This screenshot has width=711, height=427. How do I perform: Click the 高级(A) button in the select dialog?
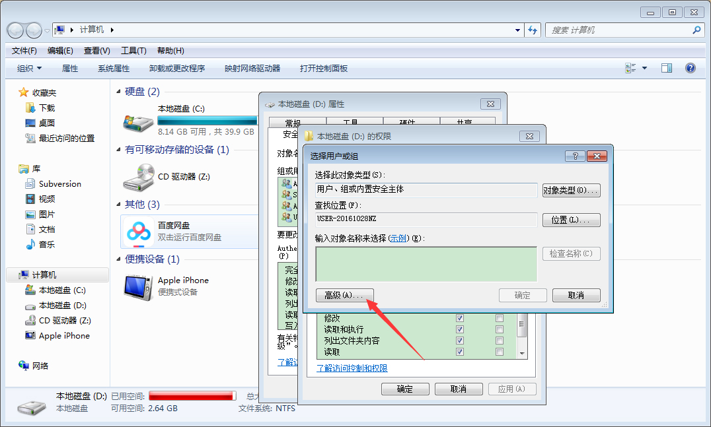click(x=344, y=295)
